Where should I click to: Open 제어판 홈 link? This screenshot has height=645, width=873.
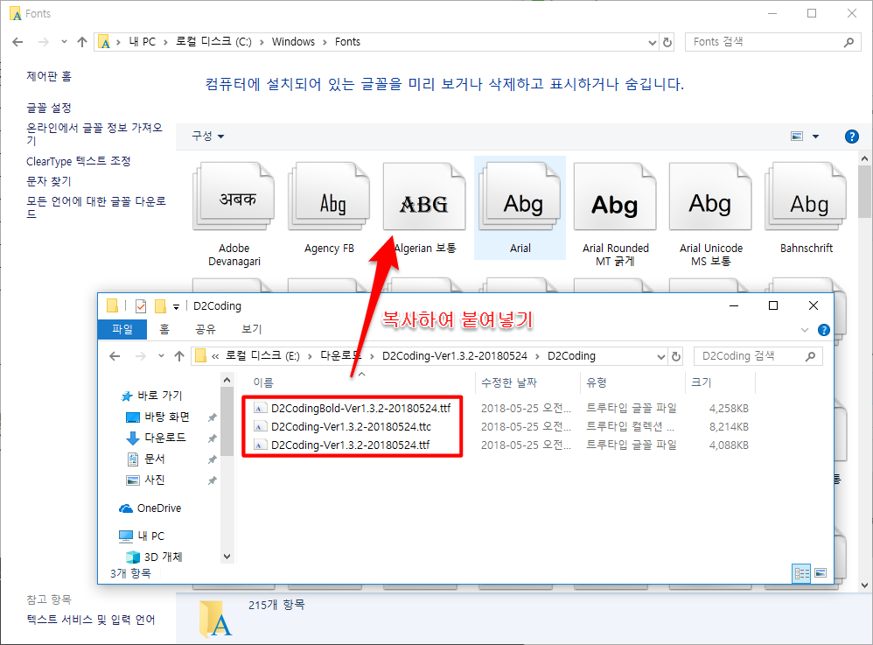click(49, 76)
